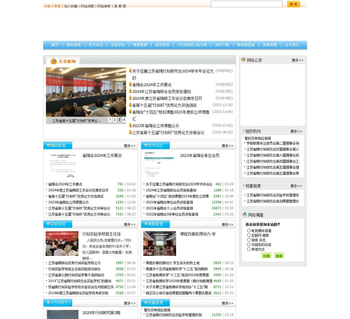Open <行知研究>电子版 in the navigation bar
The height and width of the screenshot is (319, 350).
click(192, 45)
